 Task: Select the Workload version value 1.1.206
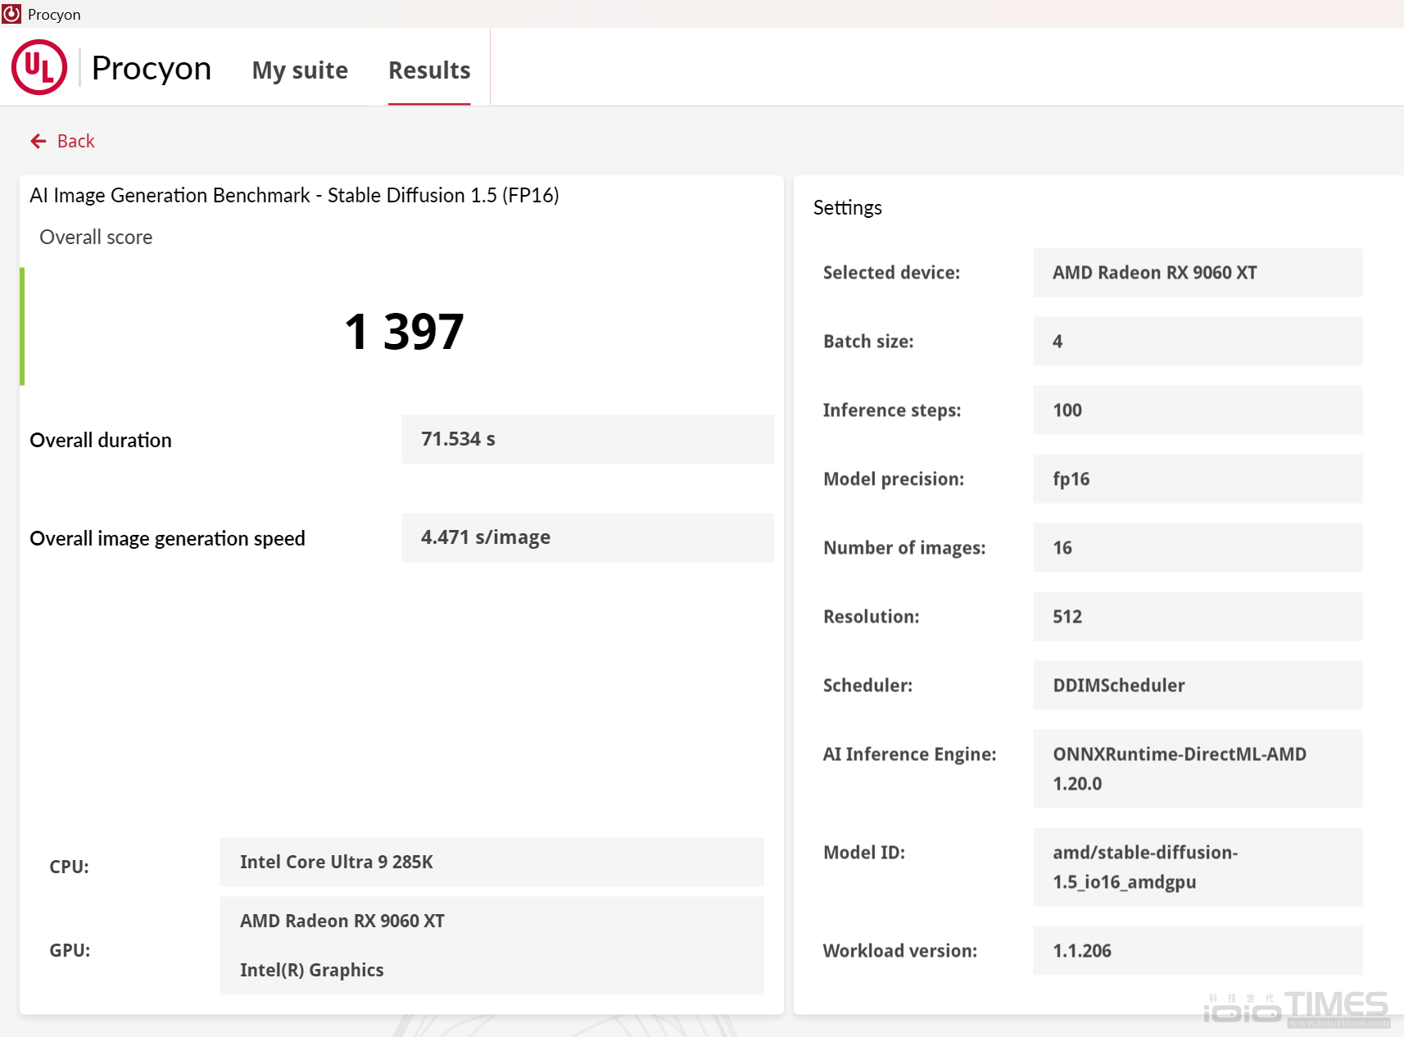click(1198, 951)
